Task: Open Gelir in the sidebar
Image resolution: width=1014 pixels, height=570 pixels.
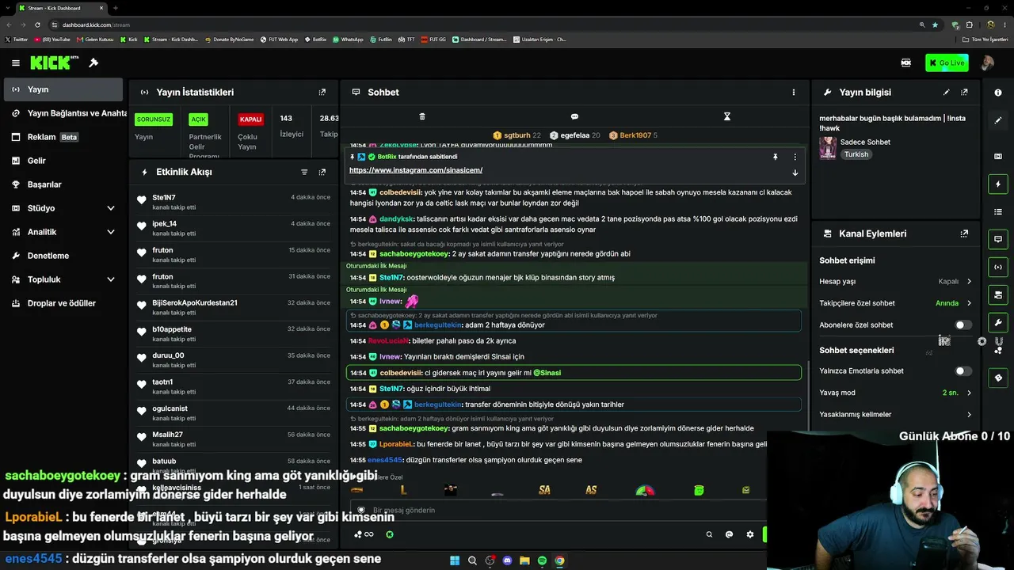Action: tap(63, 161)
